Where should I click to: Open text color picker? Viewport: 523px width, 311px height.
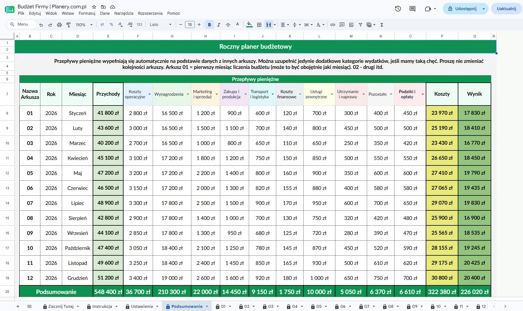point(238,25)
